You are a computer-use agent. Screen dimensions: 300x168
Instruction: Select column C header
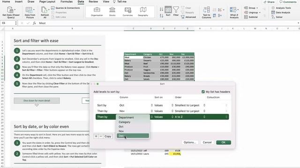133,28
